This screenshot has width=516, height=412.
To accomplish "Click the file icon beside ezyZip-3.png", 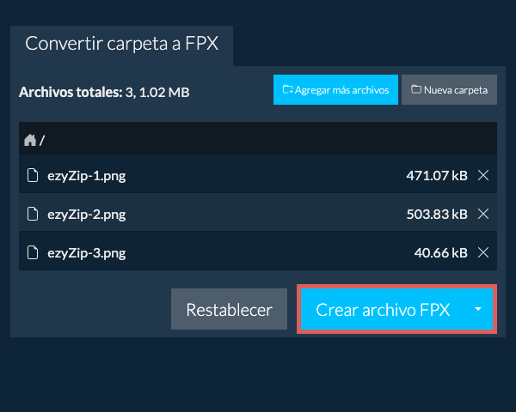I will coord(33,252).
